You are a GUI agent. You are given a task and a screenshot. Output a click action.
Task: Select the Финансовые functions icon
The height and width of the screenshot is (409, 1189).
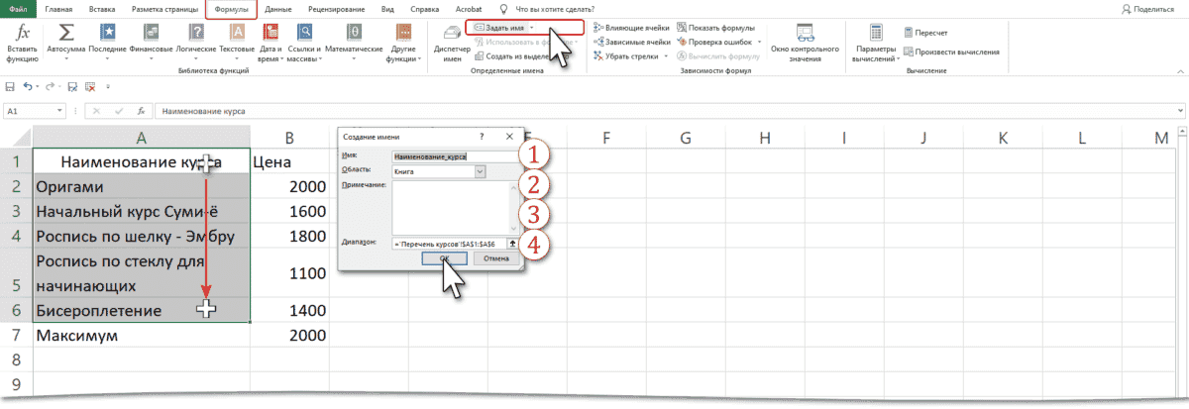(151, 35)
